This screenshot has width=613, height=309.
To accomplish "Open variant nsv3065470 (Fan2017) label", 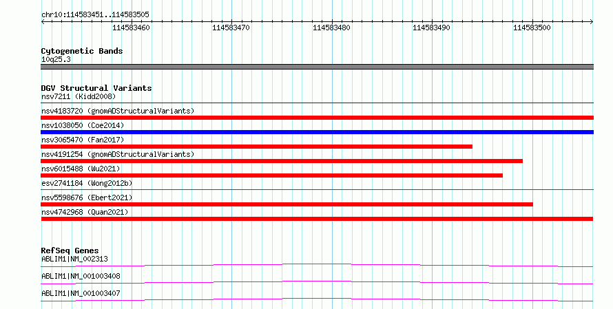I will tap(83, 140).
